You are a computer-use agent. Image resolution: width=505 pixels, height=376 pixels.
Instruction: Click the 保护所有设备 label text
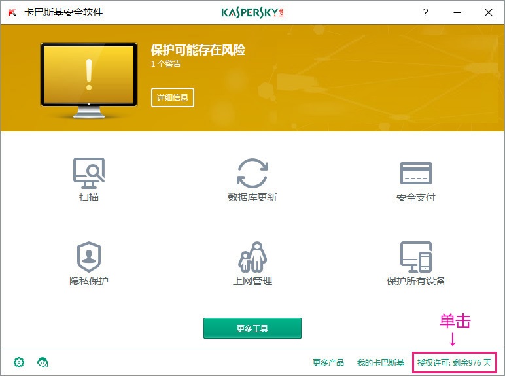pyautogui.click(x=416, y=281)
